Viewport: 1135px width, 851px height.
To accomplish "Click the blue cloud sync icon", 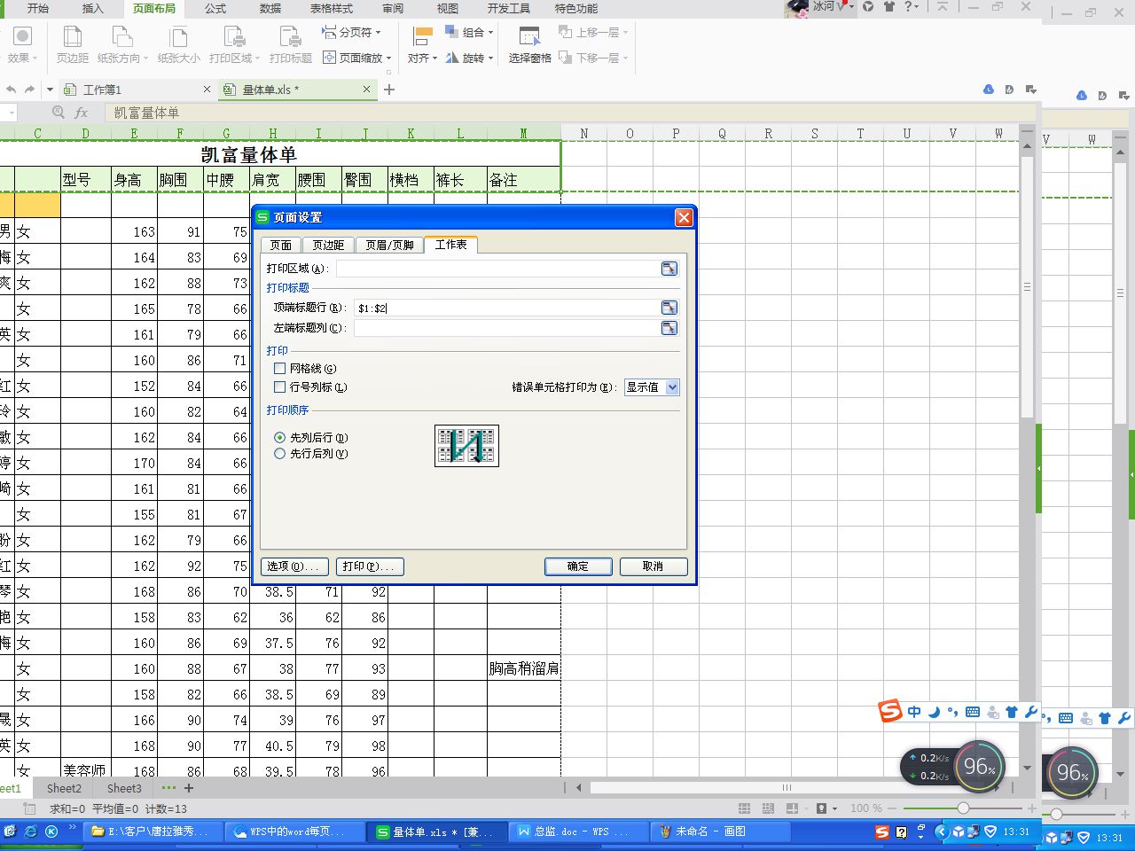I will (989, 90).
